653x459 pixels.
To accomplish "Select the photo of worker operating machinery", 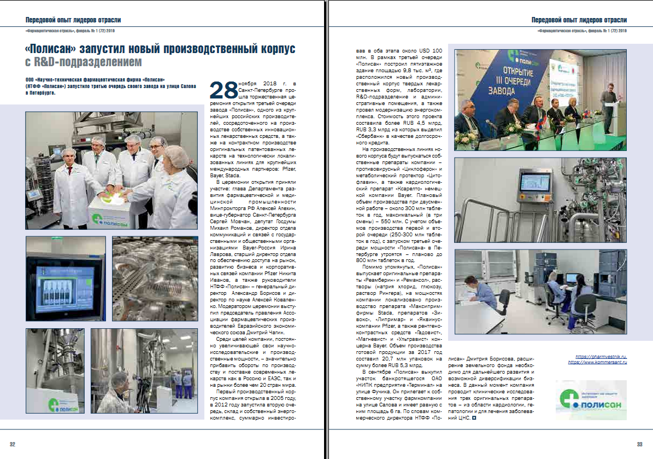I will coord(144,370).
